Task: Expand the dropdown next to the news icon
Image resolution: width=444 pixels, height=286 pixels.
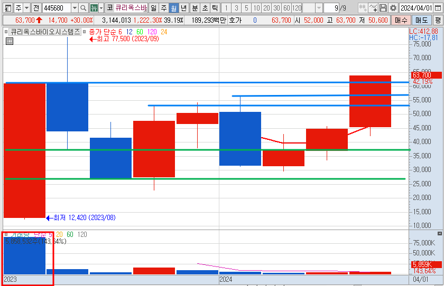Action: [101, 8]
